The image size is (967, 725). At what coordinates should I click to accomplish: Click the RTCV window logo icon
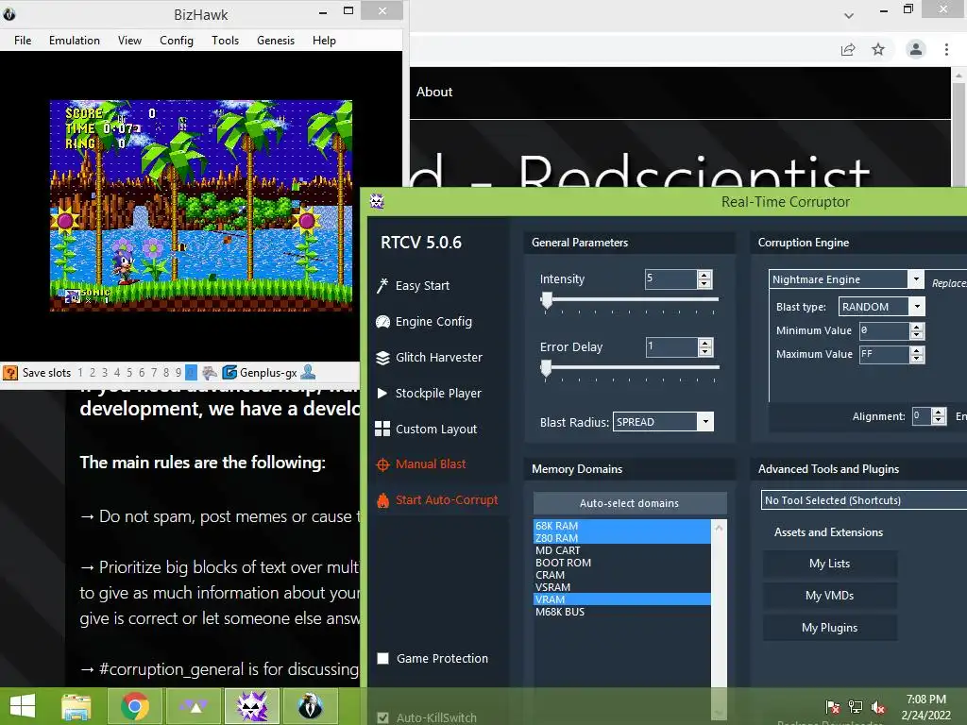pos(377,201)
